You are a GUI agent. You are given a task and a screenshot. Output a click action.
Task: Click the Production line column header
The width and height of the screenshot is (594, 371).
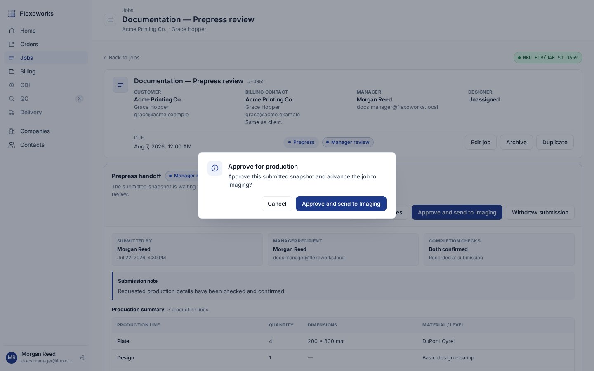[x=139, y=325]
